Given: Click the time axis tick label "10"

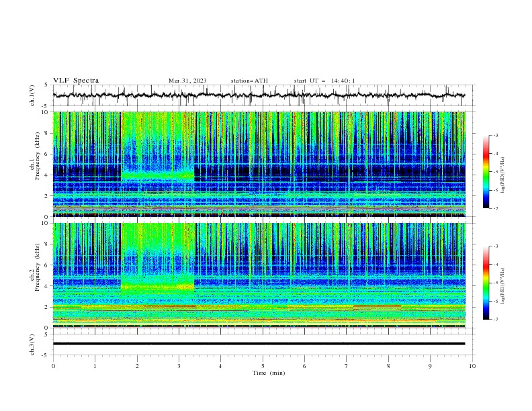Looking at the screenshot, I should (472, 366).
